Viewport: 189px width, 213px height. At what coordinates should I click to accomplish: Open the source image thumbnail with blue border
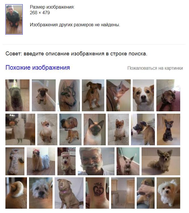(14, 19)
